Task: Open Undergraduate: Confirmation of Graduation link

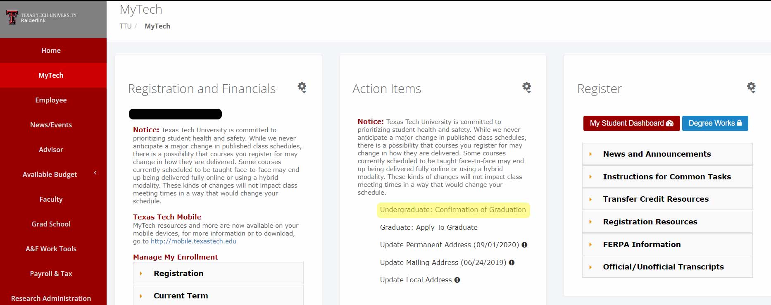Action: pos(453,210)
